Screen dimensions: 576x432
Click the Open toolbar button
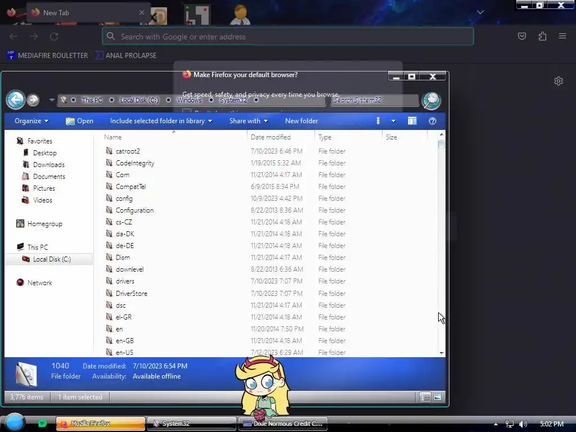(79, 121)
